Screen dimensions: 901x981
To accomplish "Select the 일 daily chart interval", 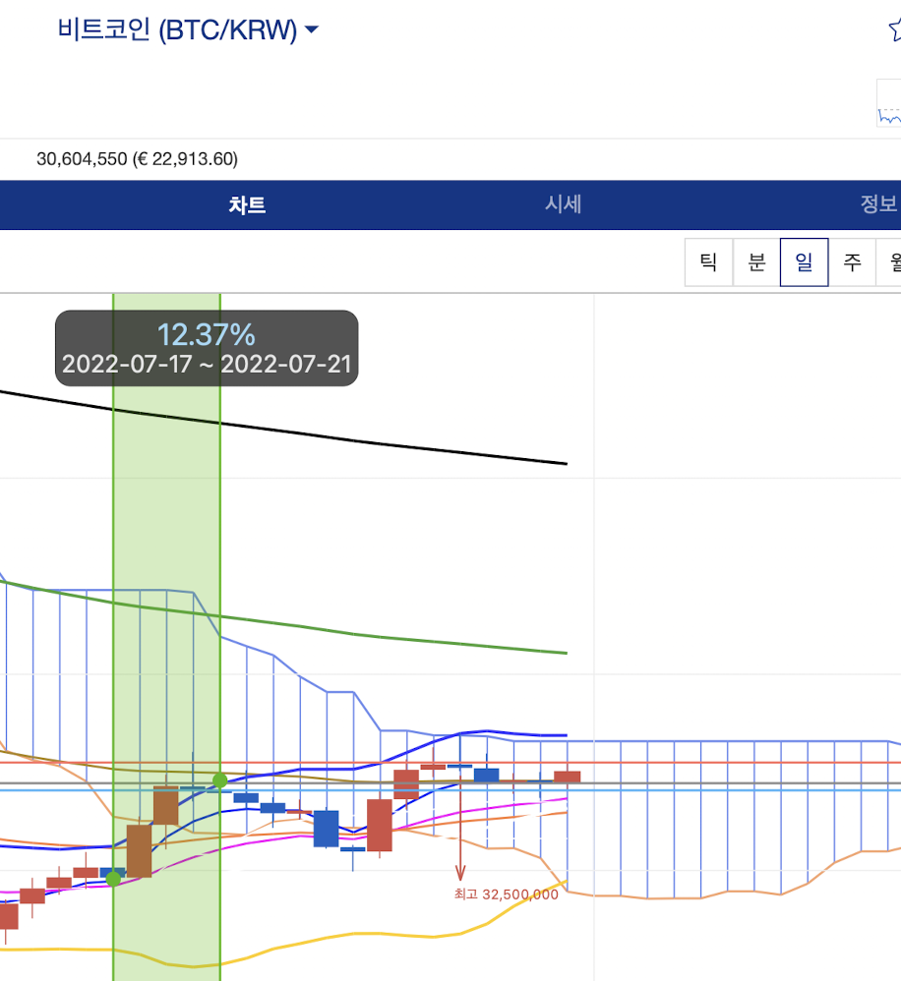I will [x=804, y=262].
